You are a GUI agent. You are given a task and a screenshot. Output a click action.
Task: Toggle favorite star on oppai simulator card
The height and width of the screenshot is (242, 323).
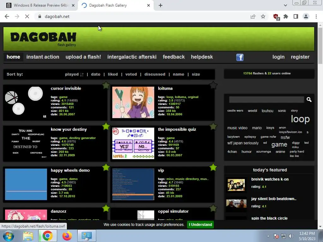click(x=213, y=208)
